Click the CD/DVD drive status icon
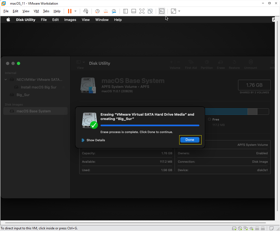The width and height of the screenshot is (280, 231). pos(240,228)
